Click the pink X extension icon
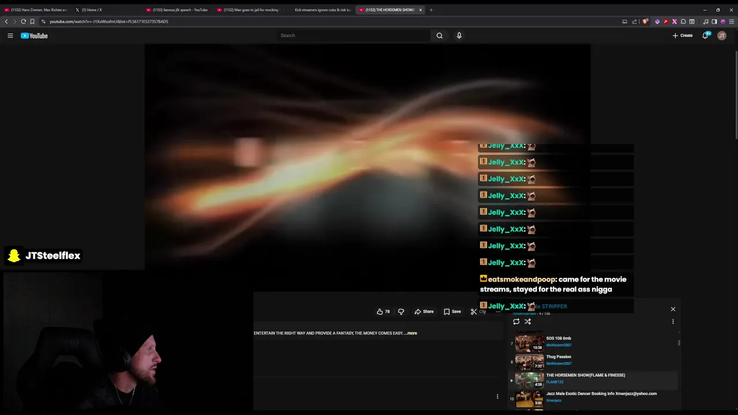Screen dimensions: 738x415 [x=675, y=21]
